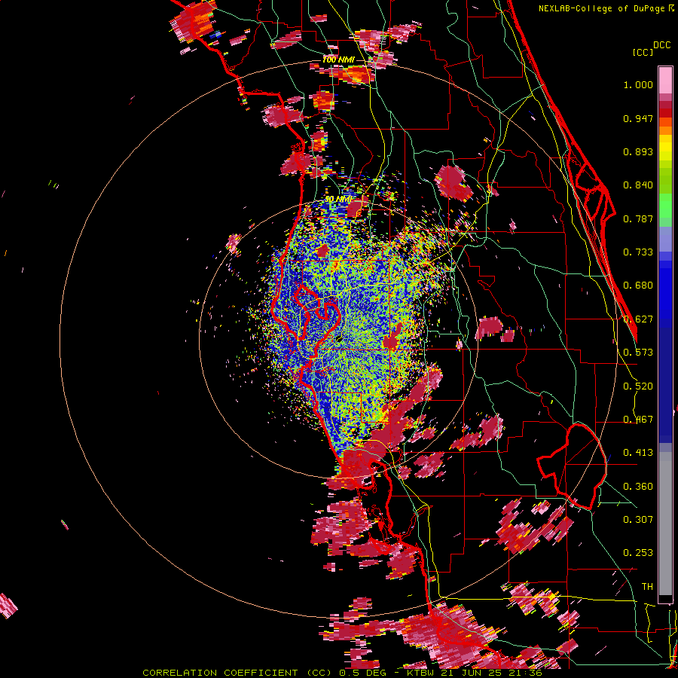The height and width of the screenshot is (678, 678).
Task: Click the Correlation Coefficient KTBW caption text
Action: point(342,673)
